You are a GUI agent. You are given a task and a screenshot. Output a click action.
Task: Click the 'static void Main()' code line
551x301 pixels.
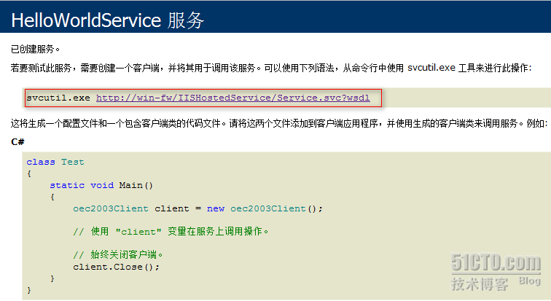(101, 185)
